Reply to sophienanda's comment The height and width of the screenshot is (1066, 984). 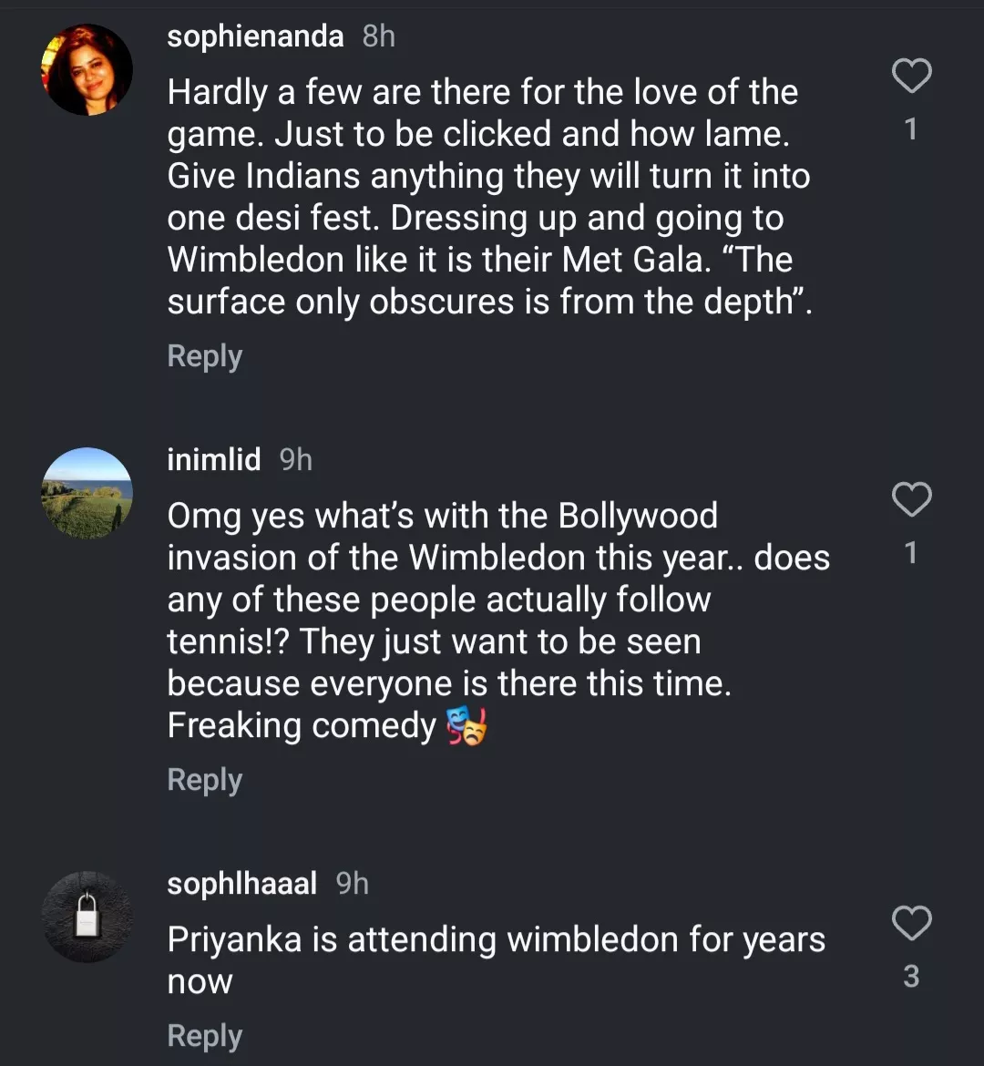tap(205, 356)
